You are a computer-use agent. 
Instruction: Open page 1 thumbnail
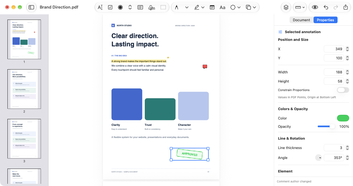click(24, 39)
